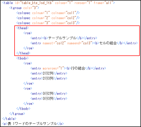The width and height of the screenshot is (141, 127).
Task: Click the closing tbody tag
Action: point(23,109)
